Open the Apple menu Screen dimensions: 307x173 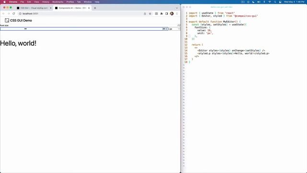click(4, 2)
